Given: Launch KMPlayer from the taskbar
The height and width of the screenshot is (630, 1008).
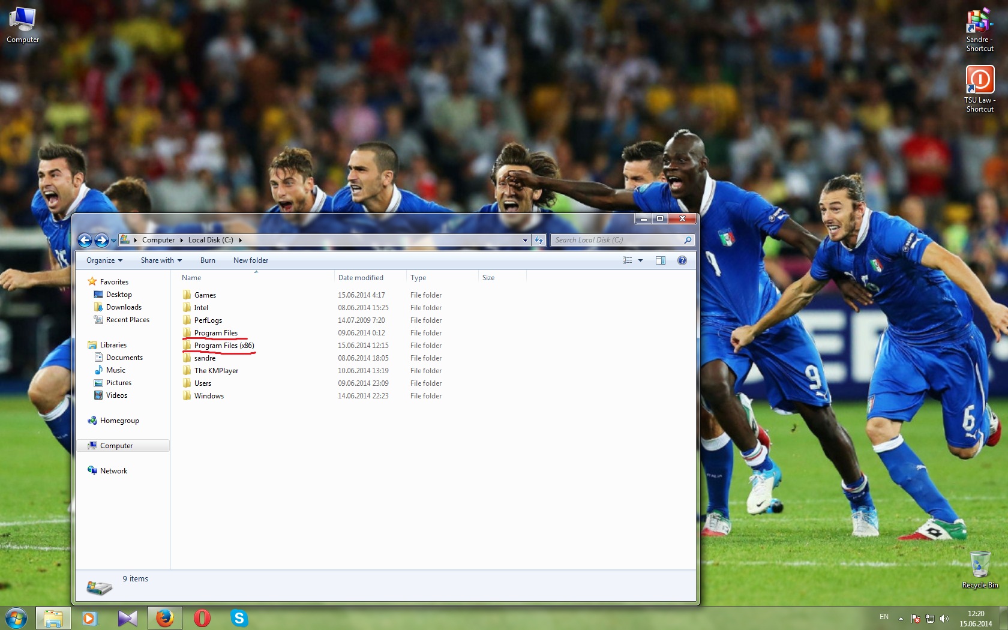Looking at the screenshot, I should (x=127, y=618).
